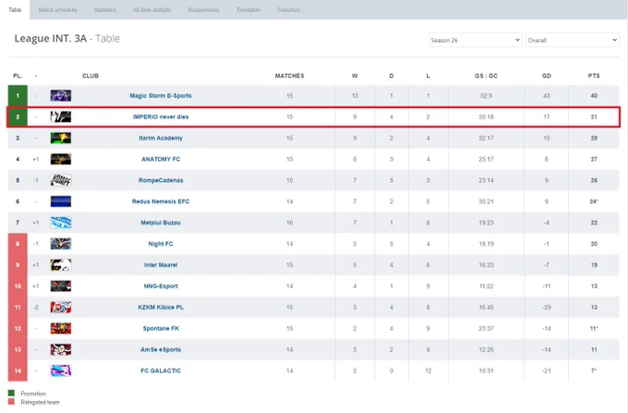
Task: Open the Table tab
Action: tap(15, 9)
